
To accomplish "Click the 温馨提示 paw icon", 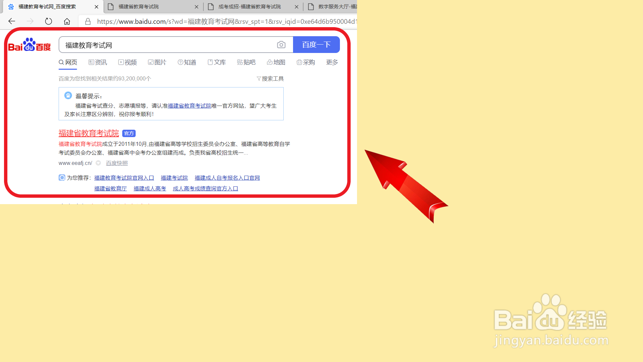I will (68, 96).
